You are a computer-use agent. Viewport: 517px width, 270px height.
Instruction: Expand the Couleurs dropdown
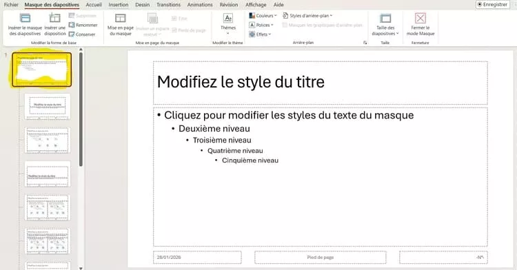[263, 16]
